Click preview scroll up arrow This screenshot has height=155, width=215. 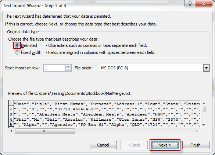(204, 103)
